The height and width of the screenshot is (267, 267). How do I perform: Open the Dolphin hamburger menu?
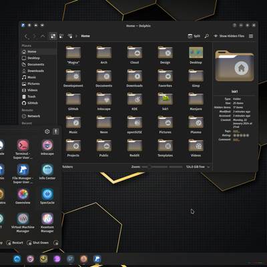[251, 36]
